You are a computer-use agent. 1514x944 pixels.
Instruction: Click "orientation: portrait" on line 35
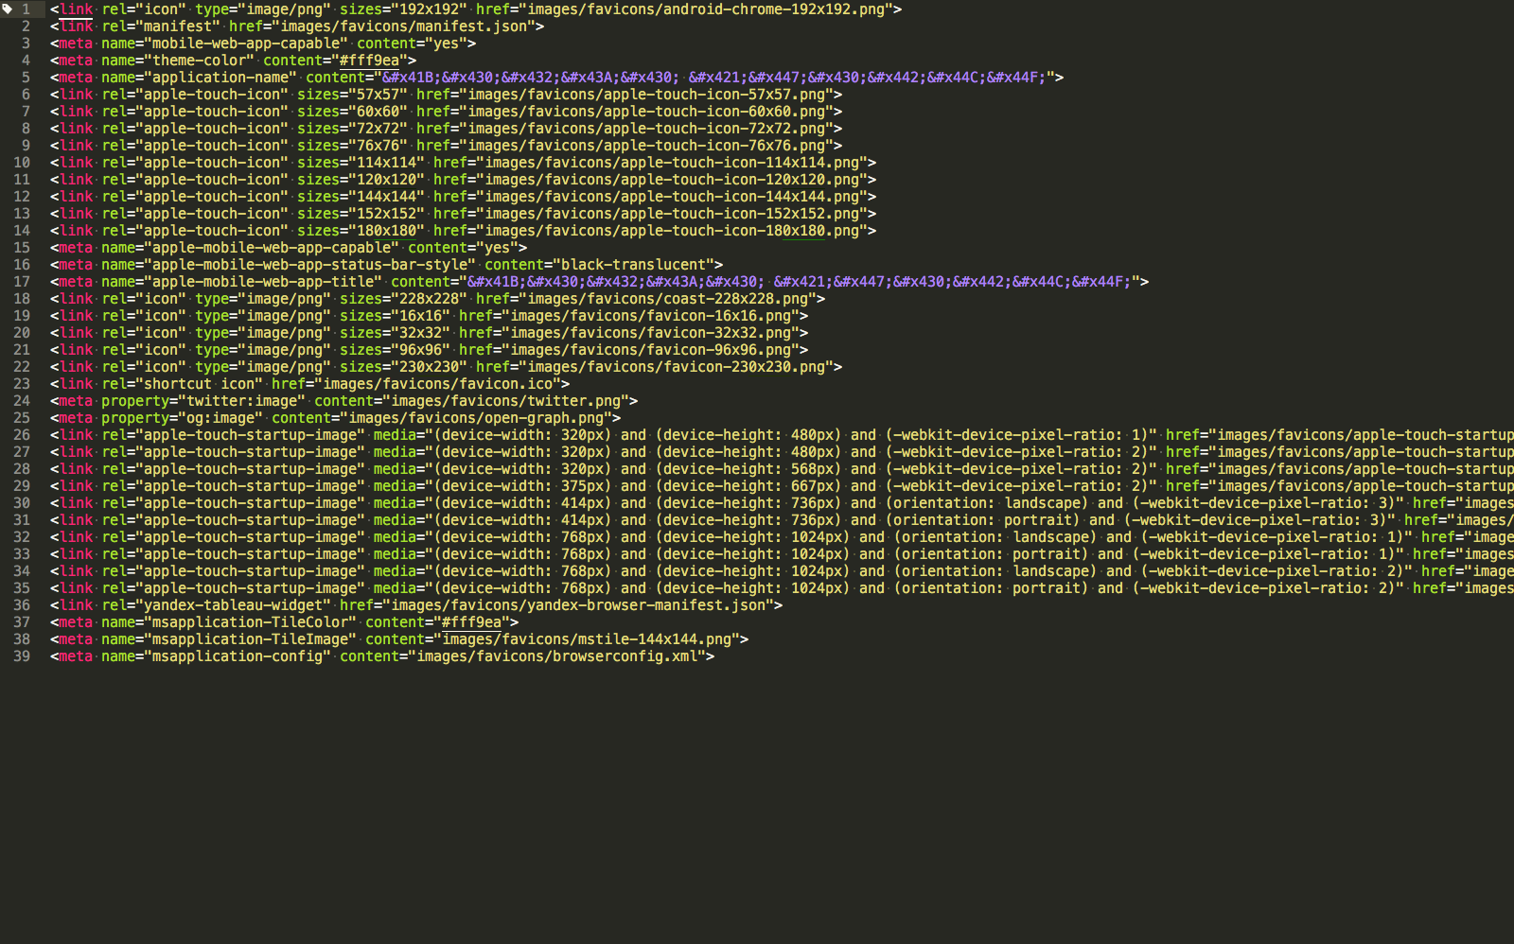coord(991,588)
